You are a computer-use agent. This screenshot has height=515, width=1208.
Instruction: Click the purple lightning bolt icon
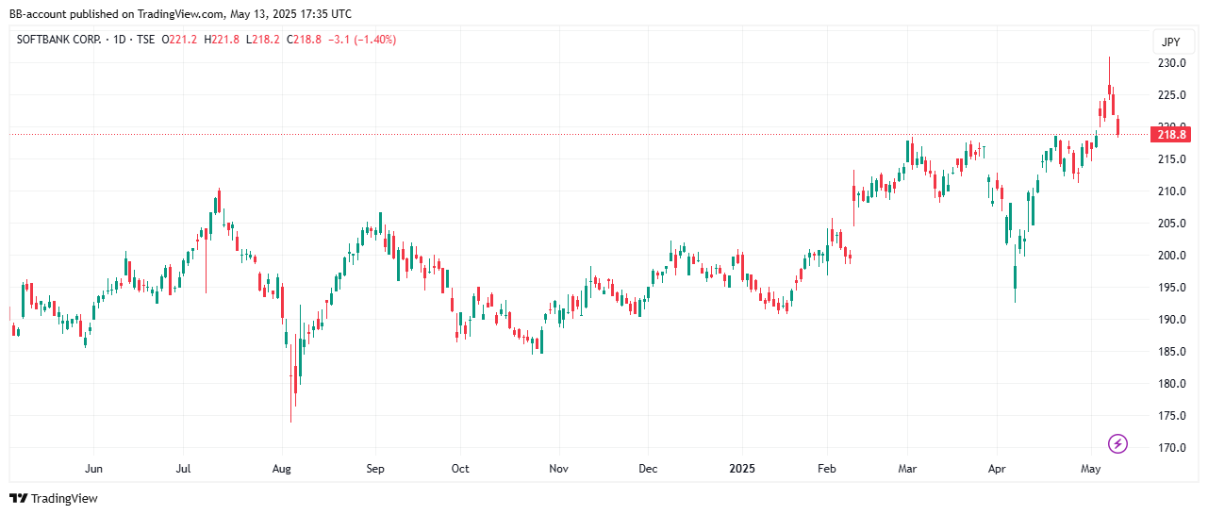[1117, 443]
